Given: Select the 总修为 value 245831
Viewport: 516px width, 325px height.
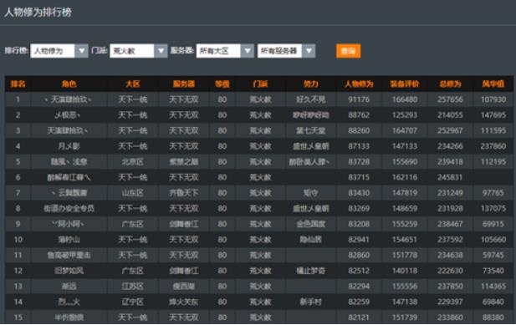Looking at the screenshot, I should point(450,177).
